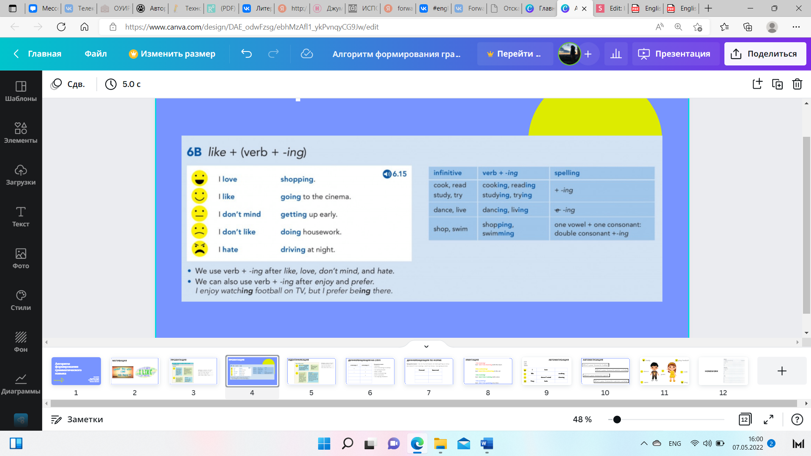Click the zoom slider handle

pos(617,419)
